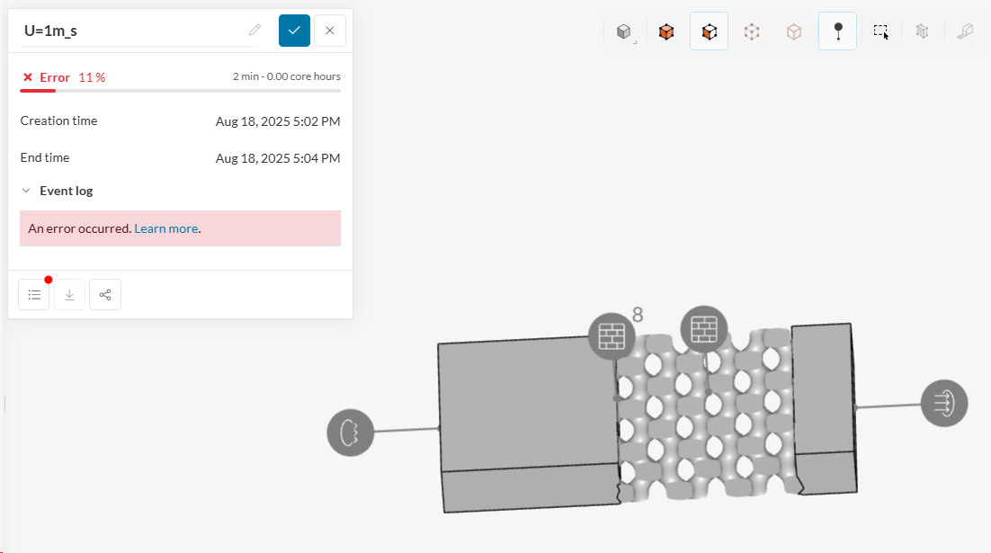
Task: Open the Learn more link
Action: pyautogui.click(x=165, y=228)
